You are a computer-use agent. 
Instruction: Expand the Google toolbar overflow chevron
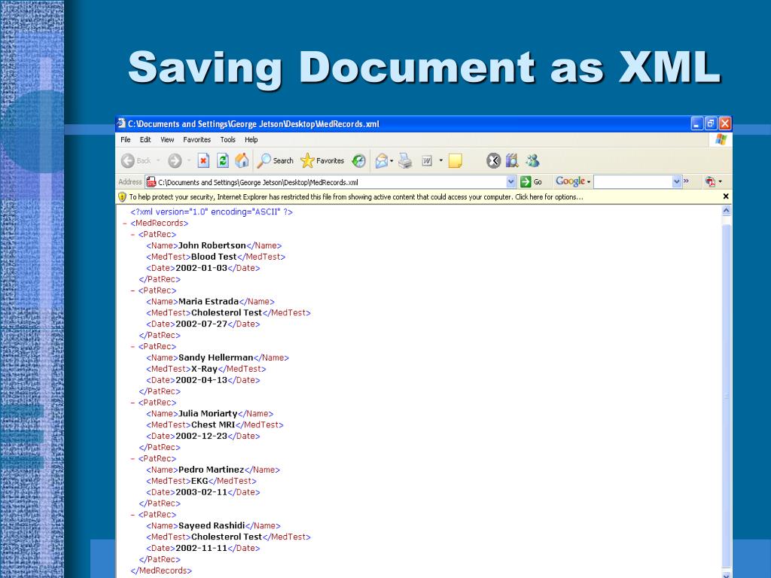pos(686,181)
